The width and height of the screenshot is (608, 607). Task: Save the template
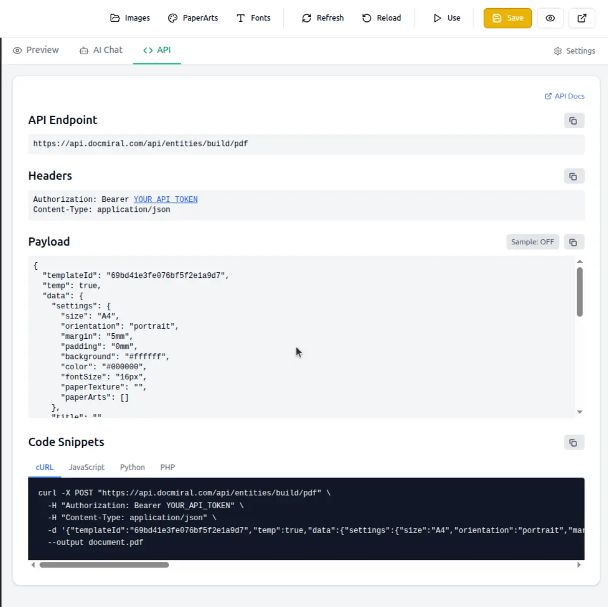(507, 18)
